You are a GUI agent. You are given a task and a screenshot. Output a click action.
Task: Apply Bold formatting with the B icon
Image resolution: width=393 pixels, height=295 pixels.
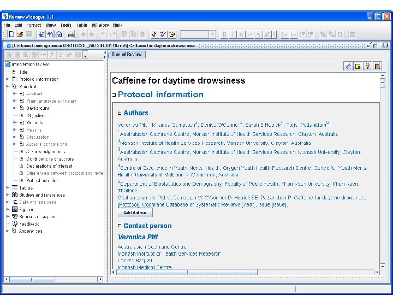click(x=224, y=34)
